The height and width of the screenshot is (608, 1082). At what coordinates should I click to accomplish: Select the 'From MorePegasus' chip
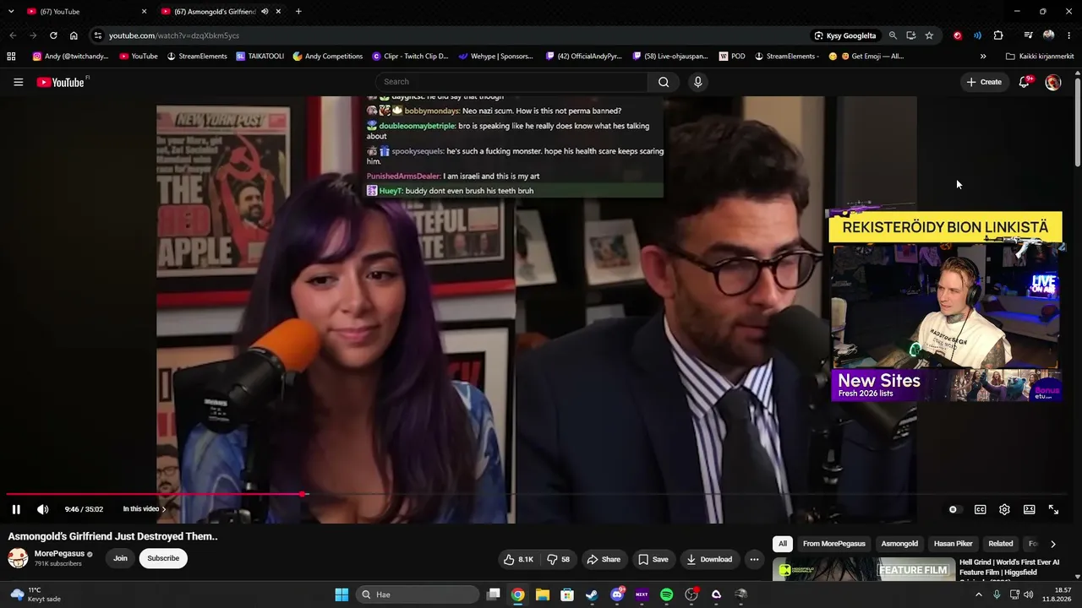pyautogui.click(x=834, y=544)
